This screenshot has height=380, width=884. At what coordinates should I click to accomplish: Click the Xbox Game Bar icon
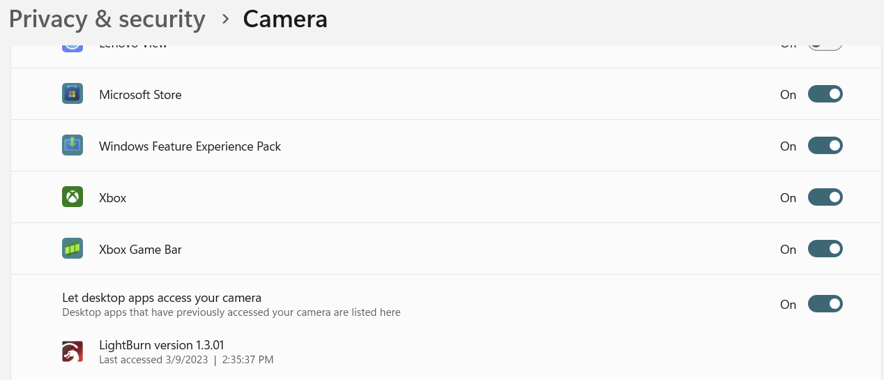[x=73, y=249]
